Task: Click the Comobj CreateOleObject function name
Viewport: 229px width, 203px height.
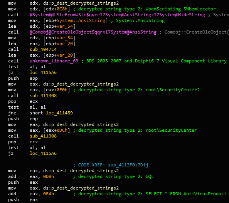Action: (x=93, y=32)
